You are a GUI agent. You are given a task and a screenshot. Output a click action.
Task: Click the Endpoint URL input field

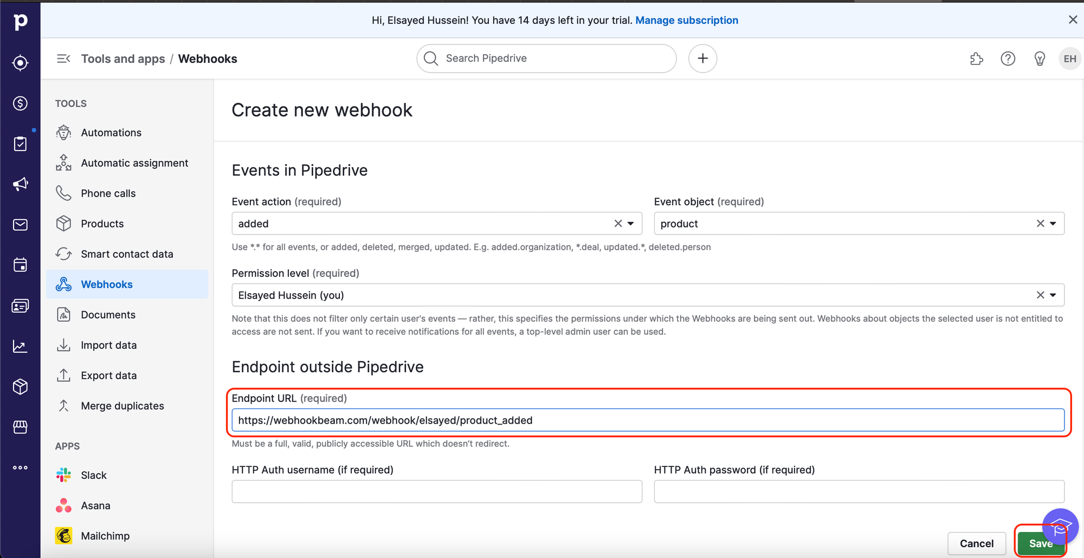pyautogui.click(x=648, y=420)
